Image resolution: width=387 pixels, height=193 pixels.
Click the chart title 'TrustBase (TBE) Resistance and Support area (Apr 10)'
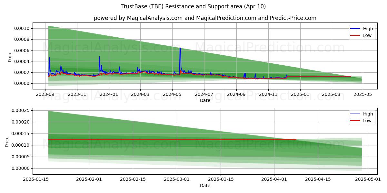coord(193,6)
